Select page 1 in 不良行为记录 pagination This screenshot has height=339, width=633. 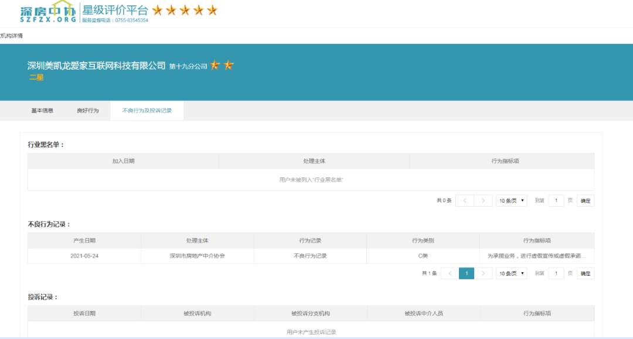[x=467, y=273]
